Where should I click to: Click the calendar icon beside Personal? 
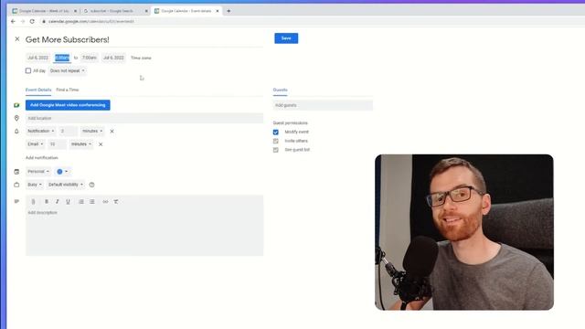(x=16, y=172)
